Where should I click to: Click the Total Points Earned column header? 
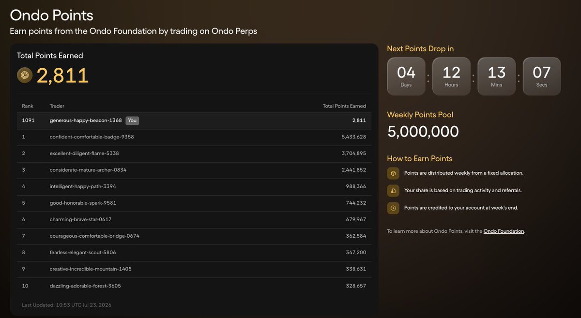click(344, 106)
